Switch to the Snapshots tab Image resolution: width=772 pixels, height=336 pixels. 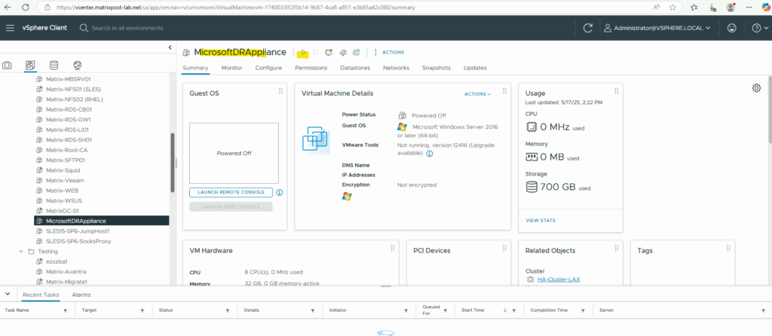click(x=436, y=68)
